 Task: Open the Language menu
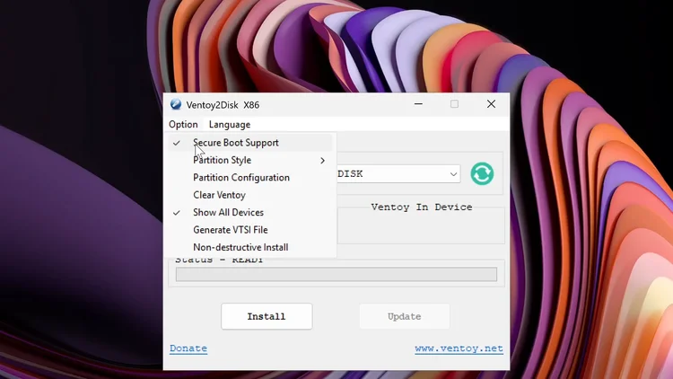click(230, 125)
